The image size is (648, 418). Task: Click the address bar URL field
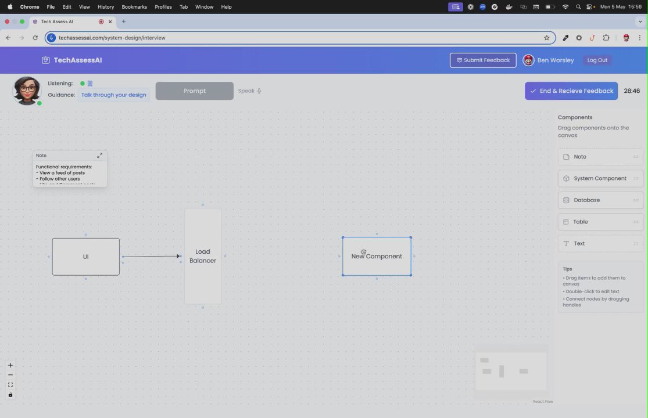[x=300, y=38]
